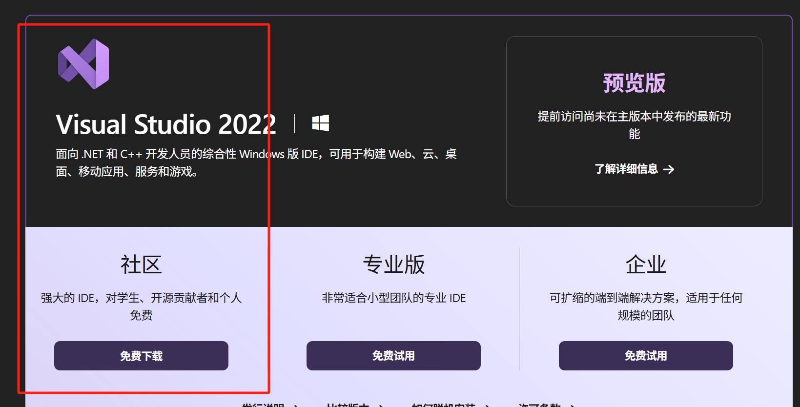Click the description starting 面向 .NET 和 C++

256,163
